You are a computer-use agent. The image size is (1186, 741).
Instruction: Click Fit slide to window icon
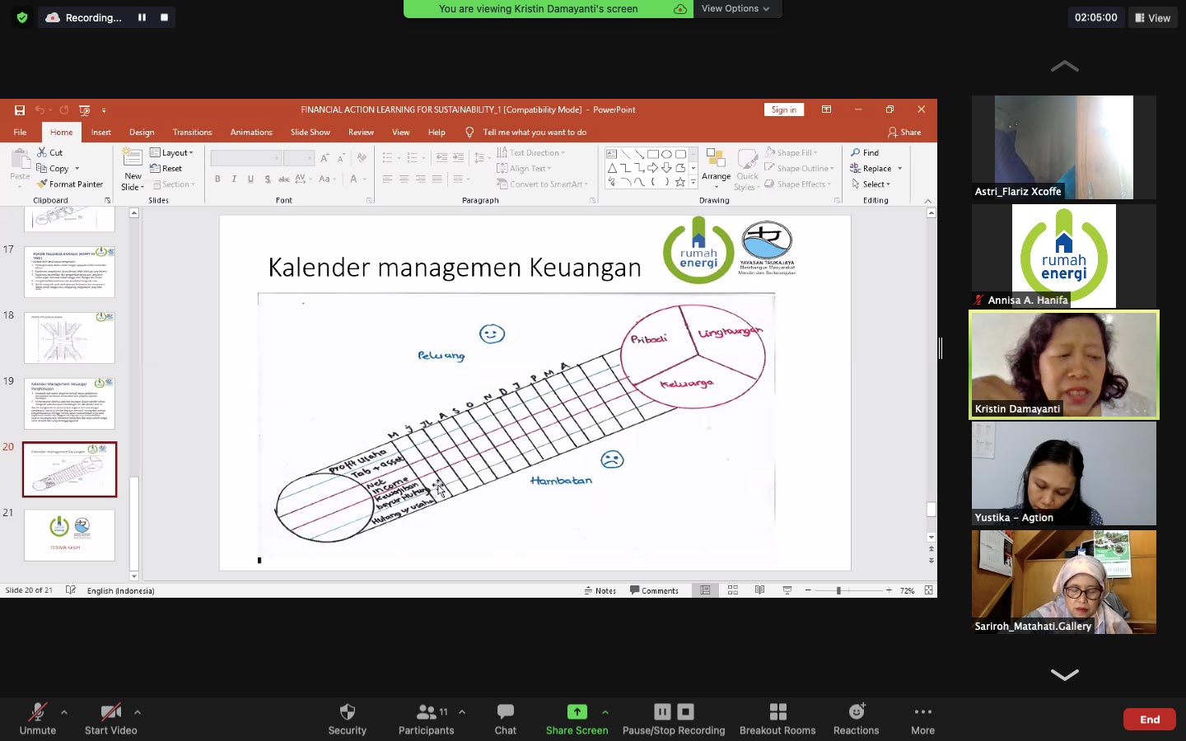pyautogui.click(x=928, y=590)
